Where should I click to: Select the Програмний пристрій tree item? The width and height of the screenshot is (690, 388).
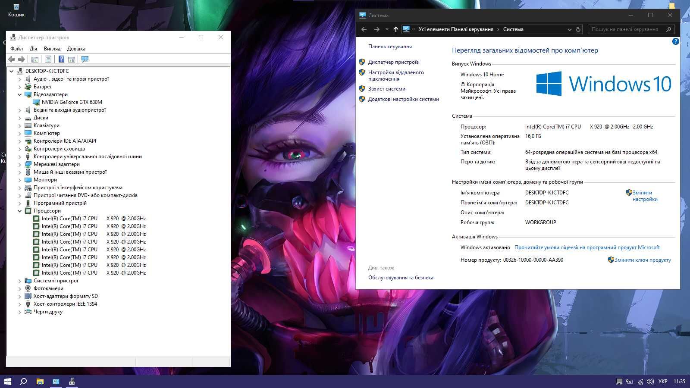tap(60, 203)
